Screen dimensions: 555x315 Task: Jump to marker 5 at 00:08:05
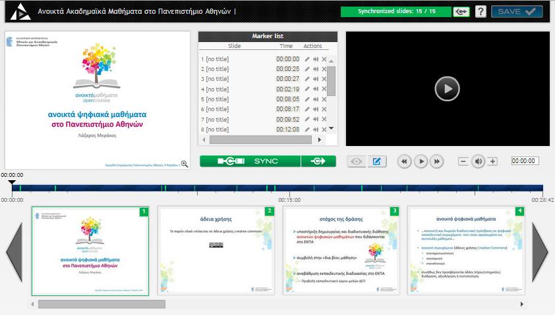tap(316, 99)
